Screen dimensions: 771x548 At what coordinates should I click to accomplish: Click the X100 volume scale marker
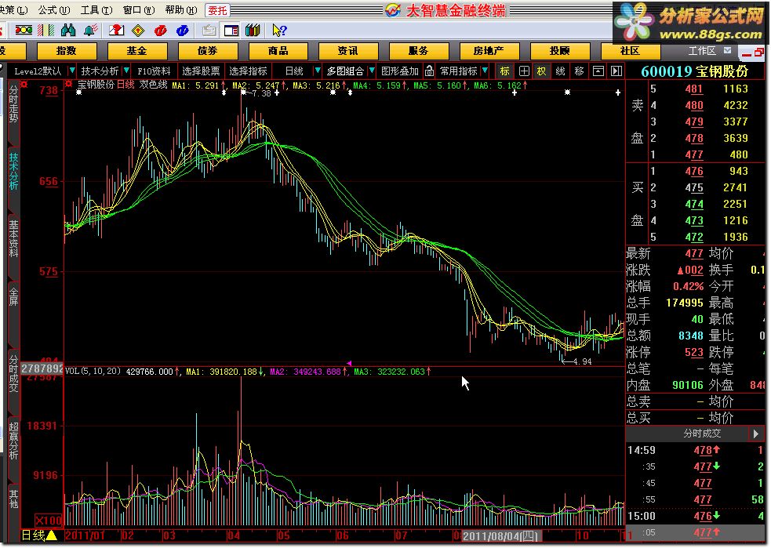[49, 520]
